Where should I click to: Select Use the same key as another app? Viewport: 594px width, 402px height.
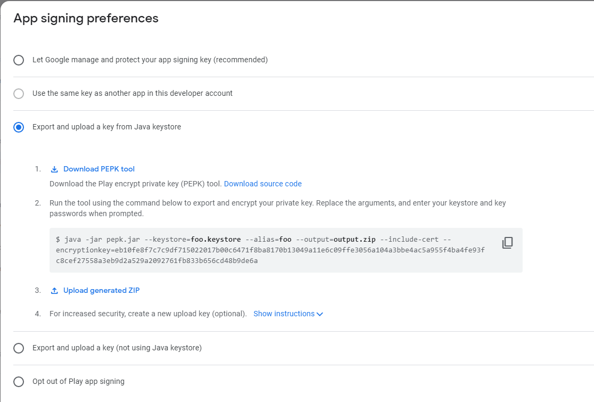pyautogui.click(x=19, y=94)
